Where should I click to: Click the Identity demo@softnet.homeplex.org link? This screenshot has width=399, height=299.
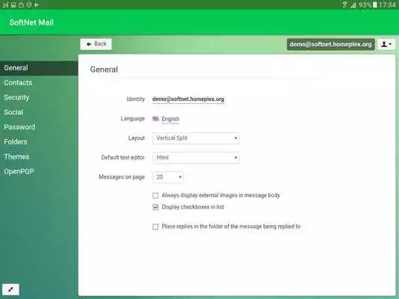point(188,99)
